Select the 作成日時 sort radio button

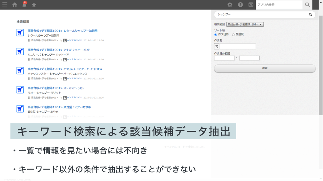pyautogui.click(x=215, y=35)
